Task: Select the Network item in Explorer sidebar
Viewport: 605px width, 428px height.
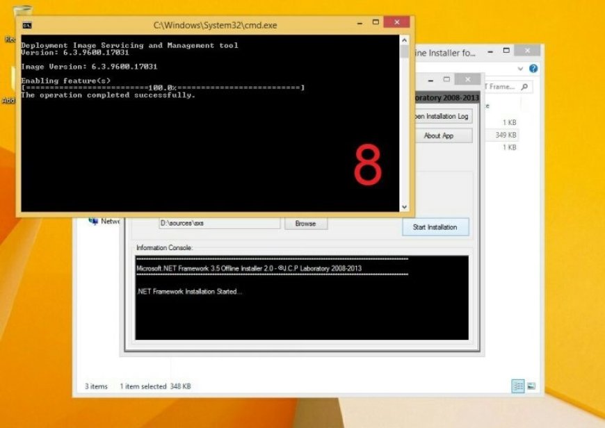Action: [x=104, y=221]
